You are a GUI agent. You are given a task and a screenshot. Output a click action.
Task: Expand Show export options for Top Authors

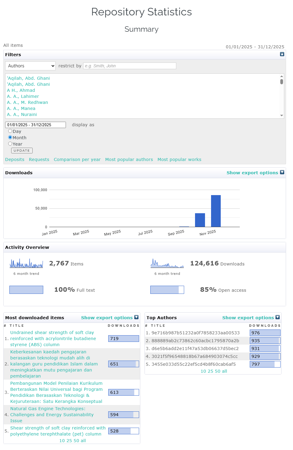pos(248,318)
